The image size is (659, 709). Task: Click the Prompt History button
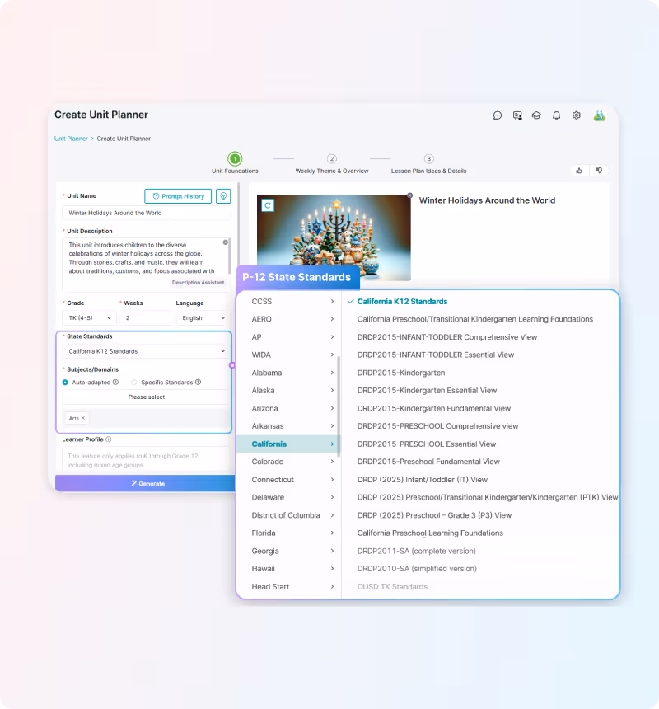(178, 196)
